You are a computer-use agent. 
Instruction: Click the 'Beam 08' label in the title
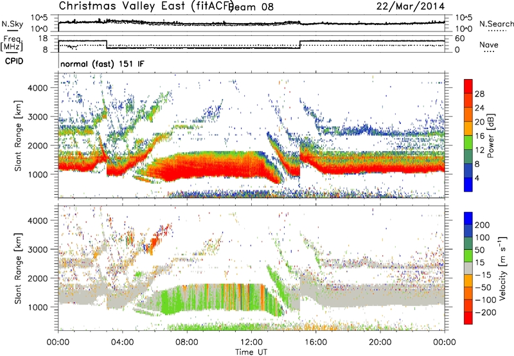click(251, 7)
